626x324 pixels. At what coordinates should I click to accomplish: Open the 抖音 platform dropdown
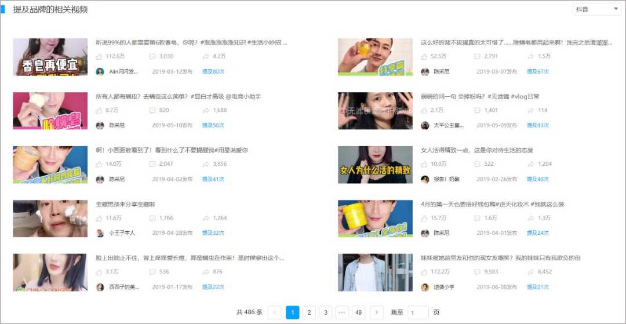[x=596, y=9]
